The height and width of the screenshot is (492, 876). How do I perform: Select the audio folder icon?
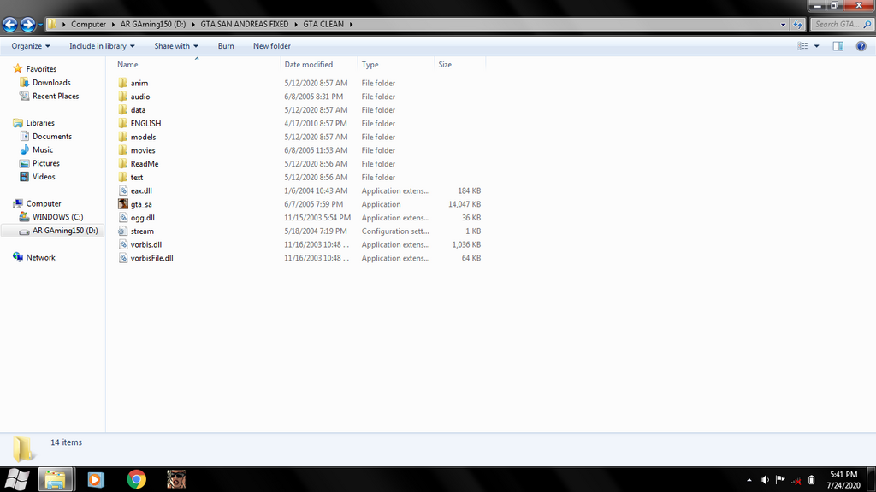[x=123, y=96]
